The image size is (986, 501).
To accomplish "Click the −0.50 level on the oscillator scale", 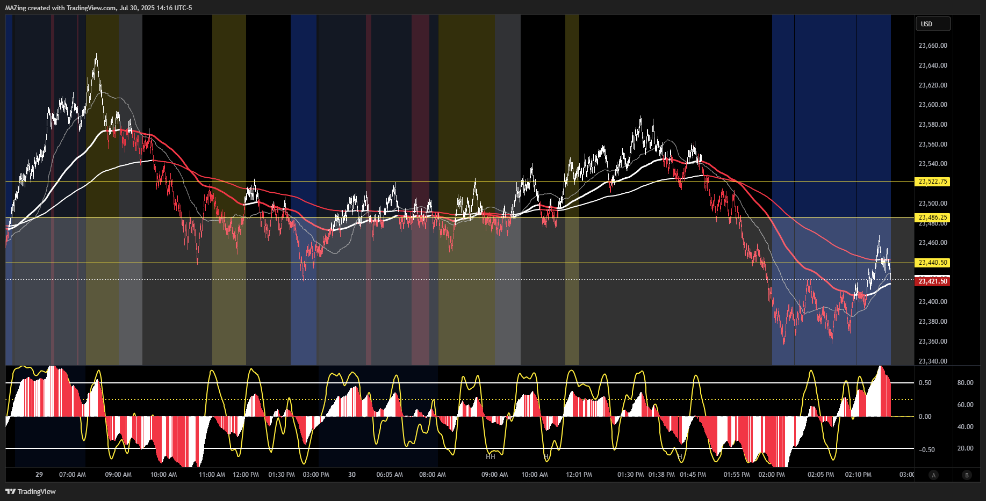I will pos(926,450).
